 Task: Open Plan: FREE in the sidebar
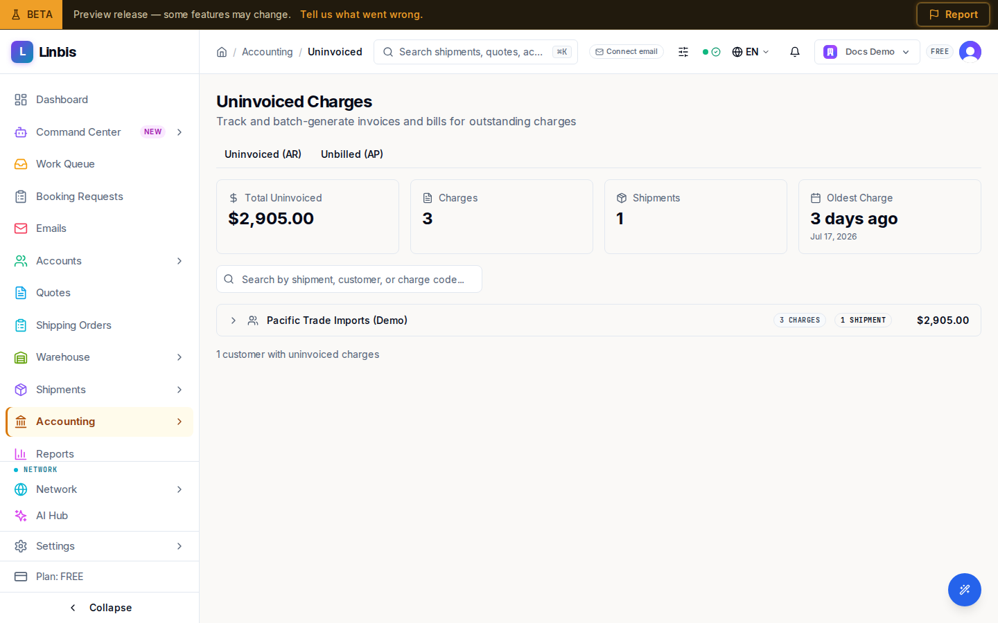(x=99, y=577)
